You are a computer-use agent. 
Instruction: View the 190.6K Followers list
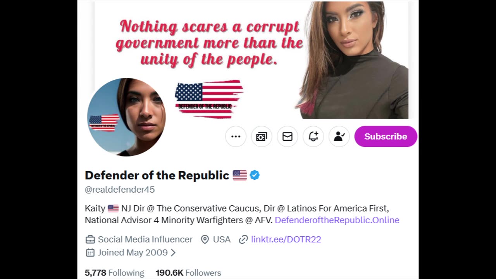188,273
